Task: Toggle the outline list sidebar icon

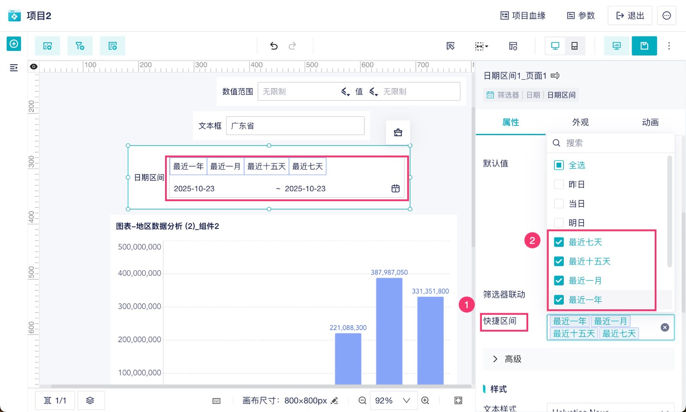Action: [x=14, y=68]
